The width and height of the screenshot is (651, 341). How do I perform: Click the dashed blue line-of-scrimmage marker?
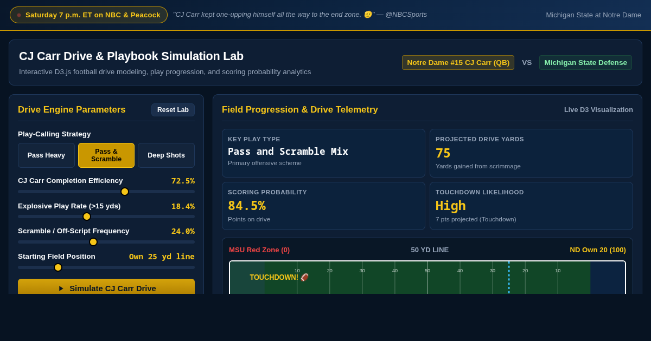pos(509,278)
